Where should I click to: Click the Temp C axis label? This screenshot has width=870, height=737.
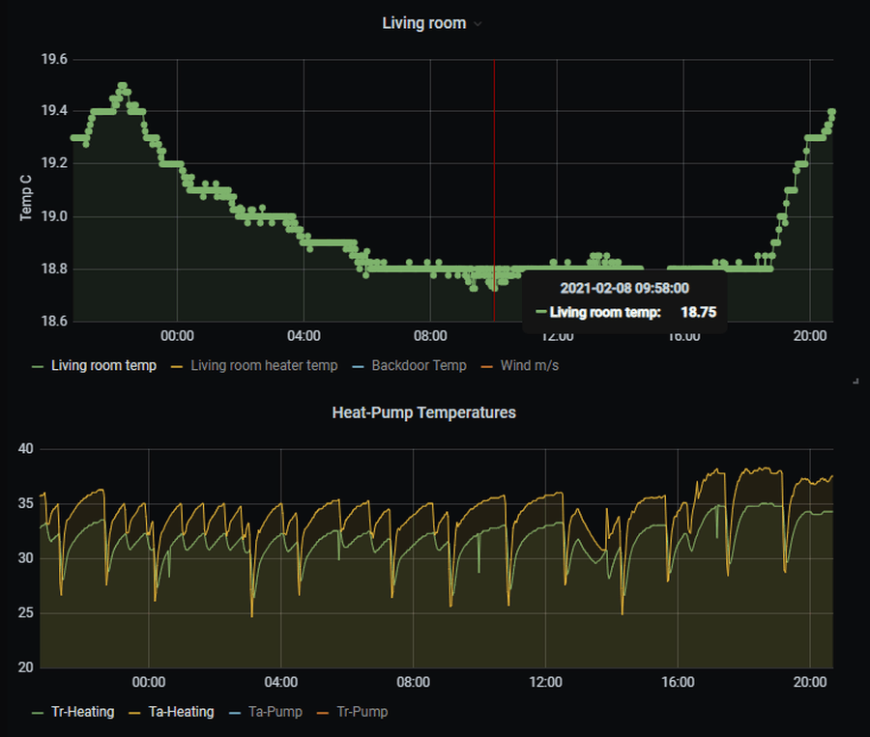tap(25, 198)
